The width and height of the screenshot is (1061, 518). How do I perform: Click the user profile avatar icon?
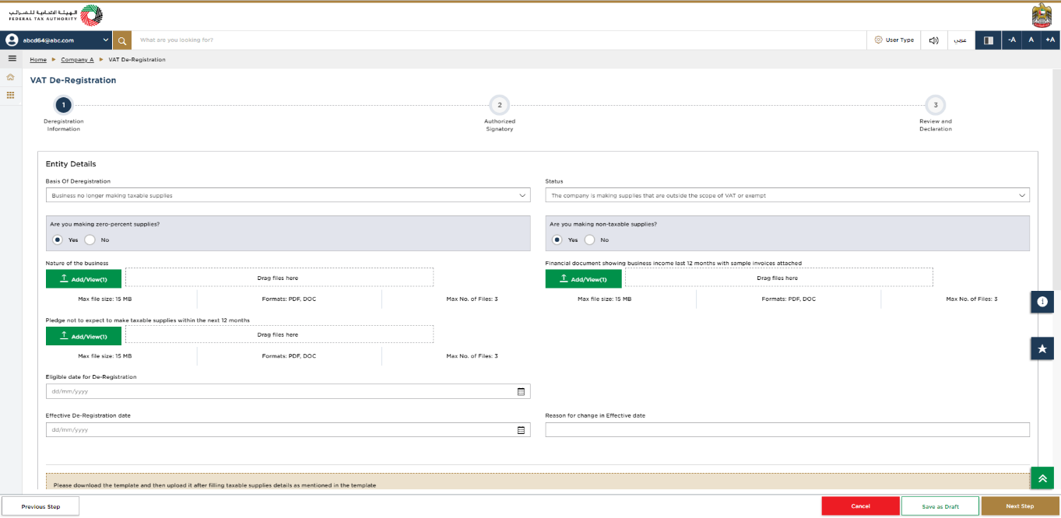[x=12, y=40]
